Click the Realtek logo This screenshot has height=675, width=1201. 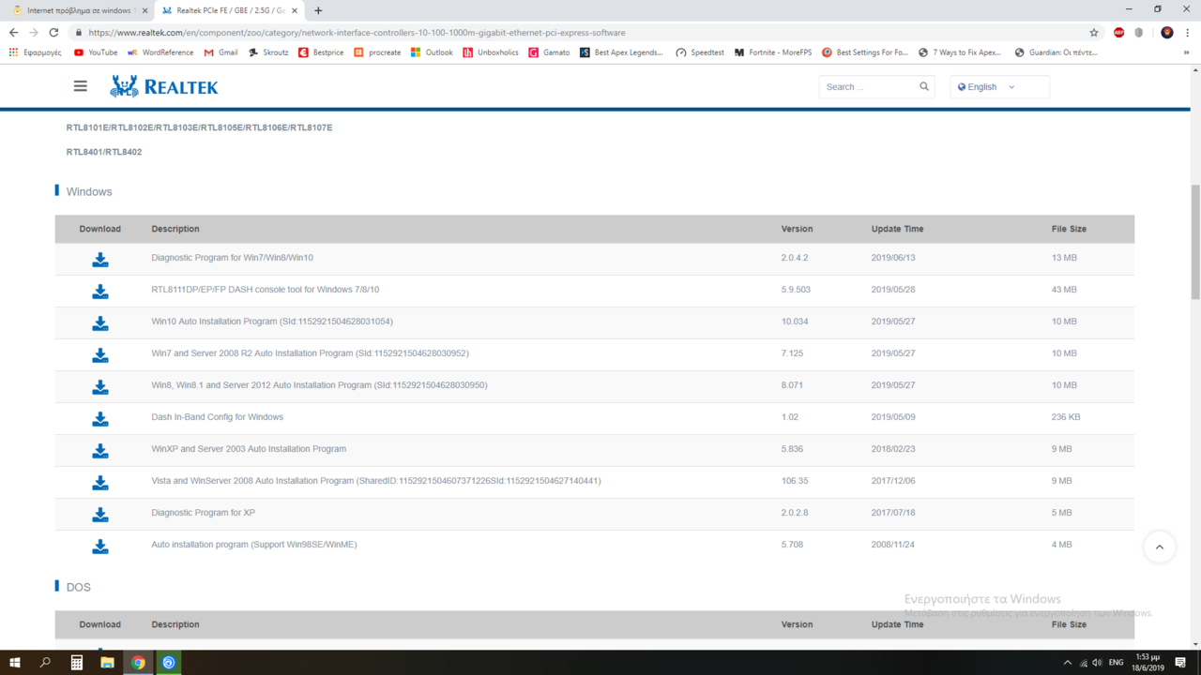click(164, 86)
